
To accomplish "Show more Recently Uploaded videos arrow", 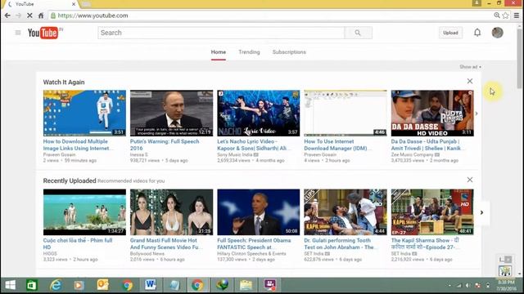I will coord(481,212).
